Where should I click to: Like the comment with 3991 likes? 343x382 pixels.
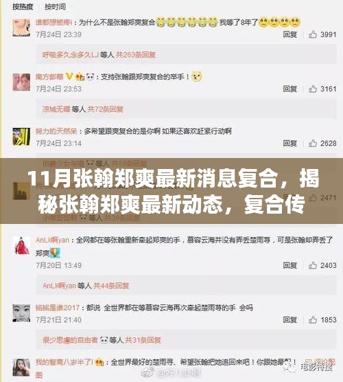click(x=313, y=34)
